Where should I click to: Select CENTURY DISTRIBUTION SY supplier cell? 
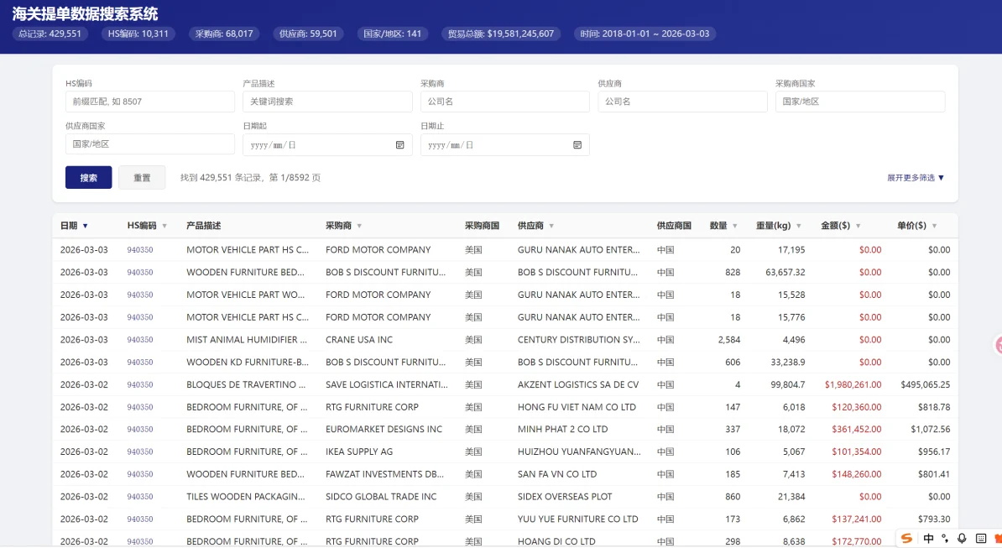(x=579, y=340)
